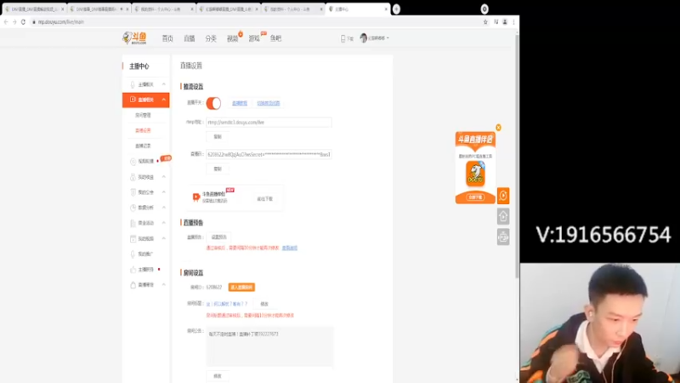680x383 pixels.
Task: Click the 直播教程 link
Action: coord(240,103)
